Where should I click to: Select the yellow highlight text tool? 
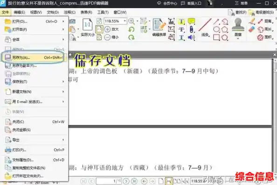click(181, 21)
